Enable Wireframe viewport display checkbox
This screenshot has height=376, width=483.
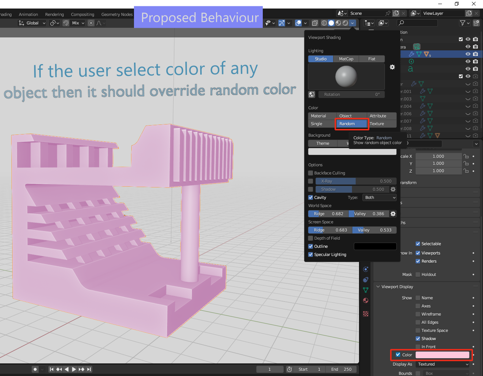[418, 314]
